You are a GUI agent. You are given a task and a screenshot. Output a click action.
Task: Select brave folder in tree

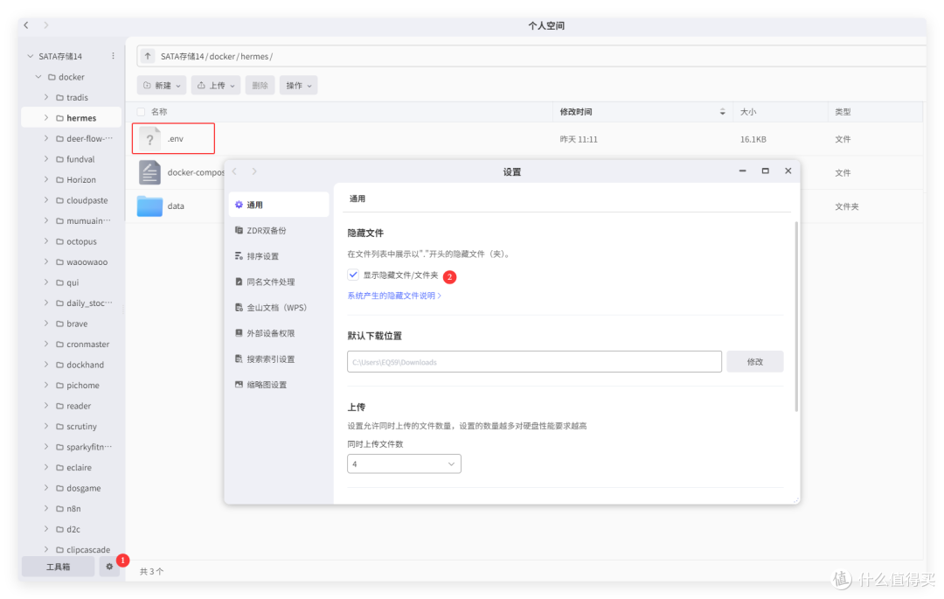pos(77,324)
